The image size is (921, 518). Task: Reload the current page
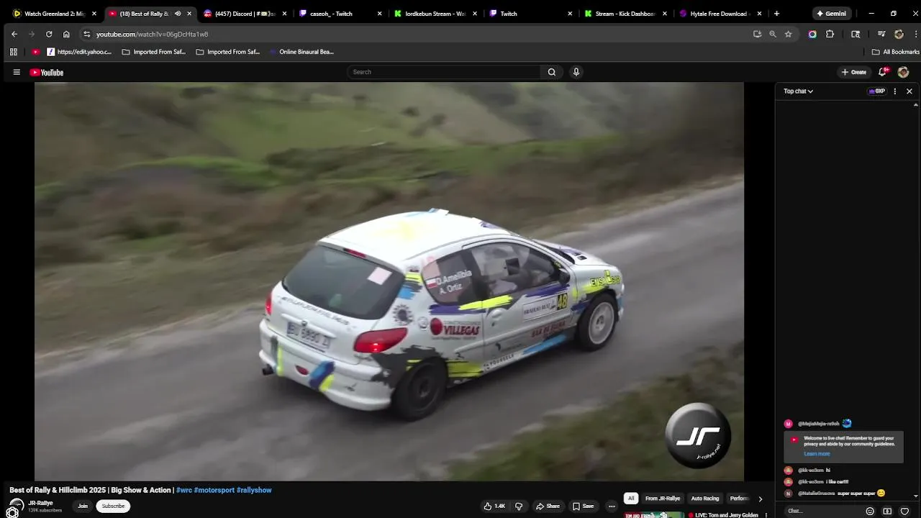49,34
